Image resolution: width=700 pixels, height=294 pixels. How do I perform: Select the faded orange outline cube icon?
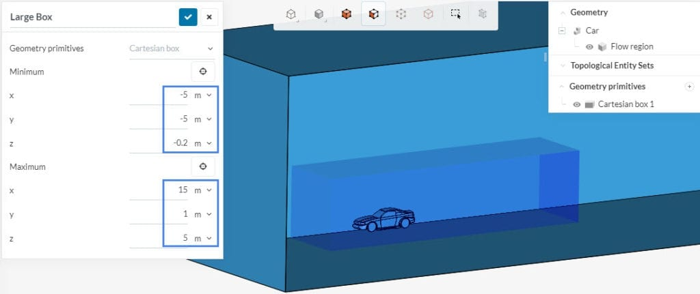[428, 14]
